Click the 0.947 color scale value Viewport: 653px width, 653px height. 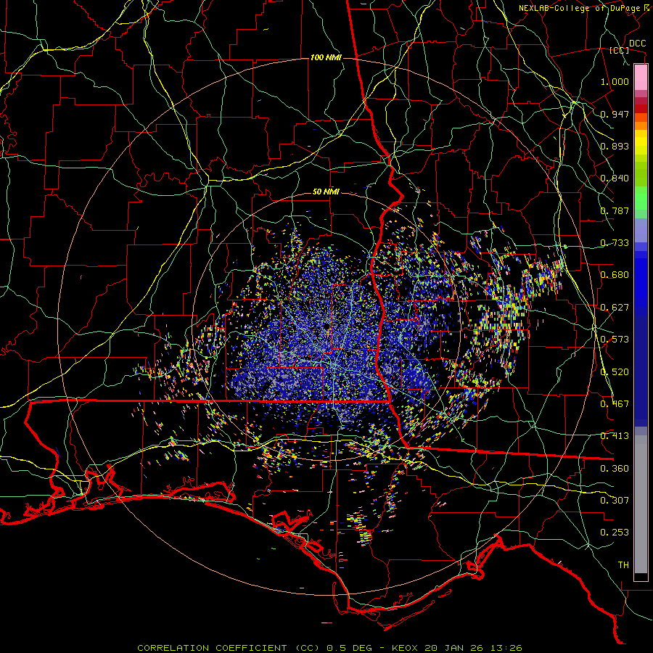[615, 114]
